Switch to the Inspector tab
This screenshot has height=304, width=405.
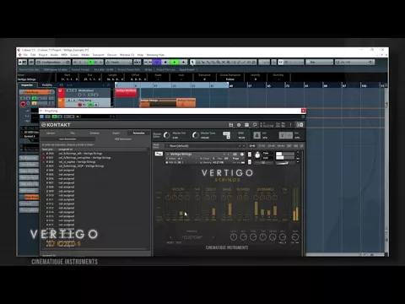point(27,85)
